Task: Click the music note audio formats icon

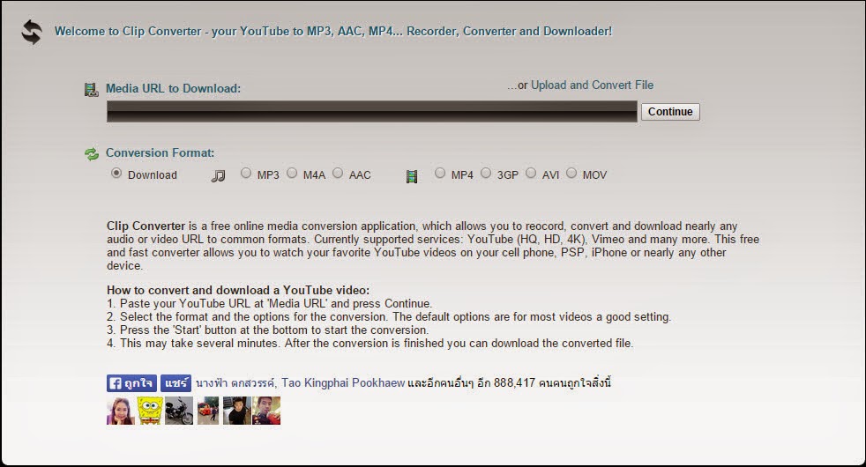Action: pos(218,176)
